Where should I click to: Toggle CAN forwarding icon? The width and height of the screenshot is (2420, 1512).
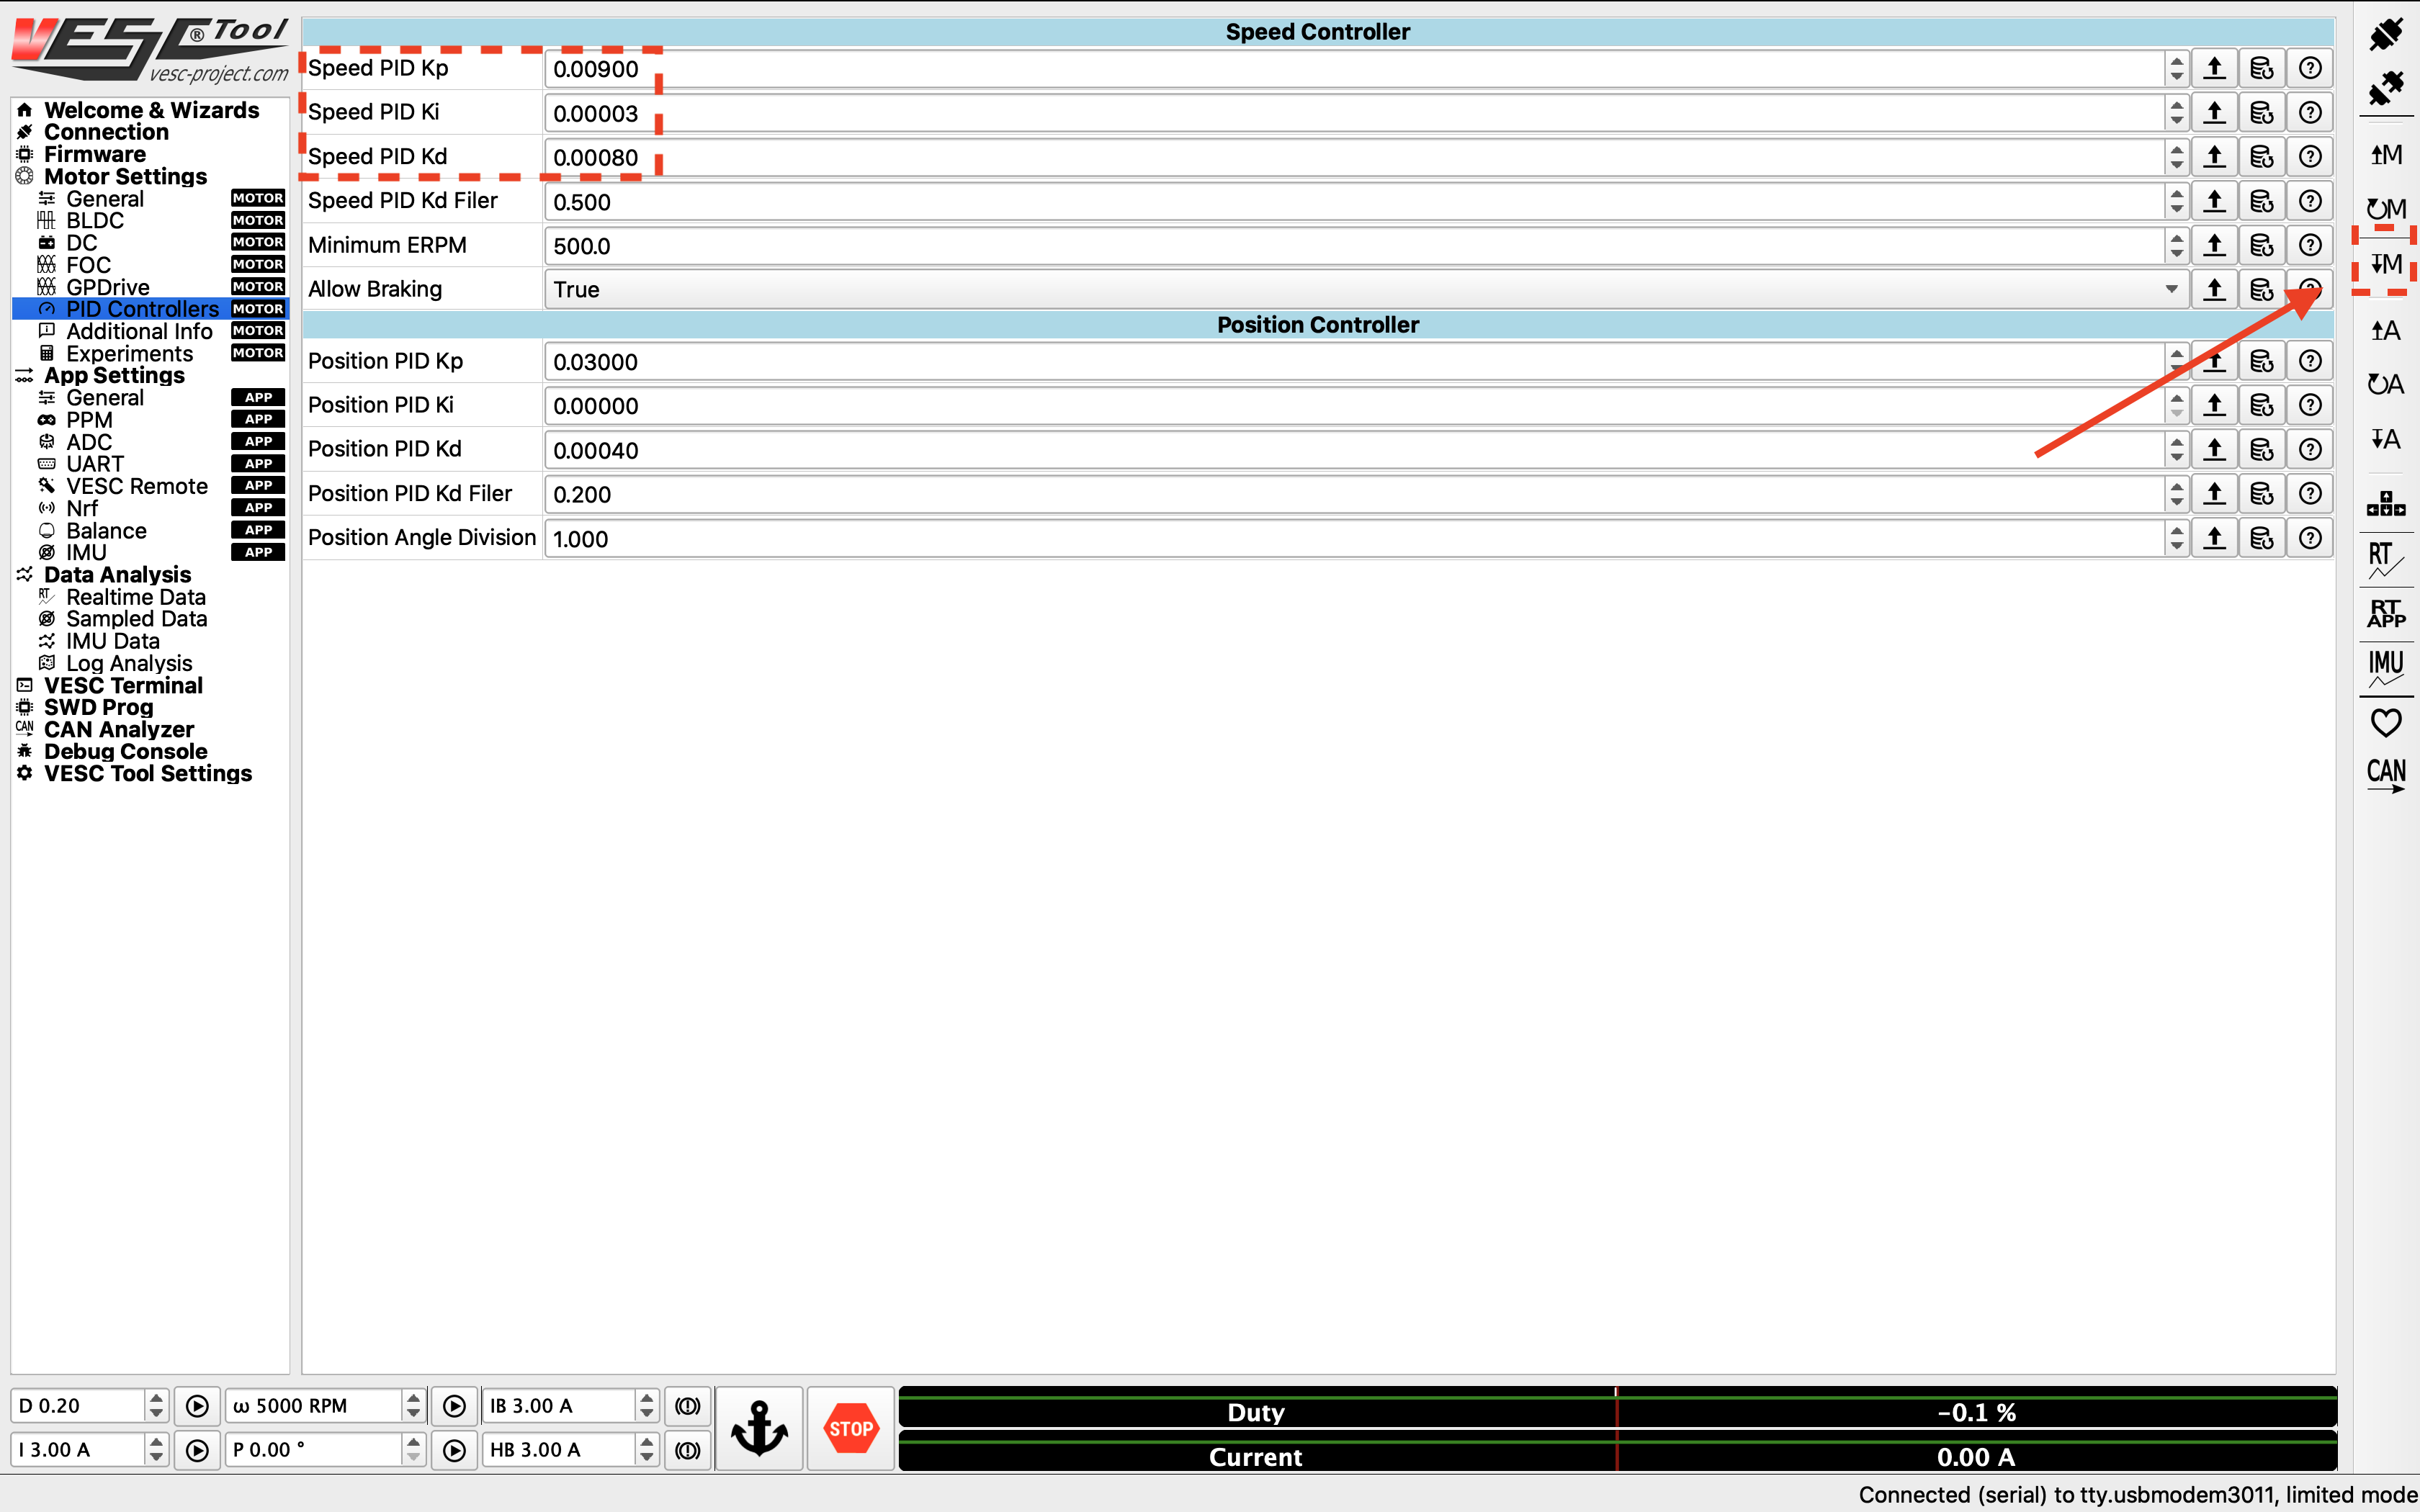(2386, 775)
